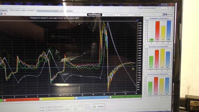Select the 'Опережение' mode button

click(x=137, y=15)
